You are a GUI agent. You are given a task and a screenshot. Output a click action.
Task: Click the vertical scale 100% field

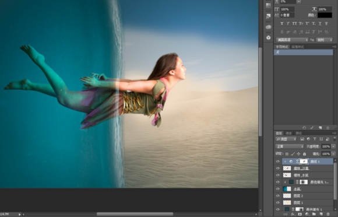(287, 9)
